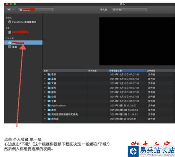Click the folder icon beside 影片

point(49,88)
